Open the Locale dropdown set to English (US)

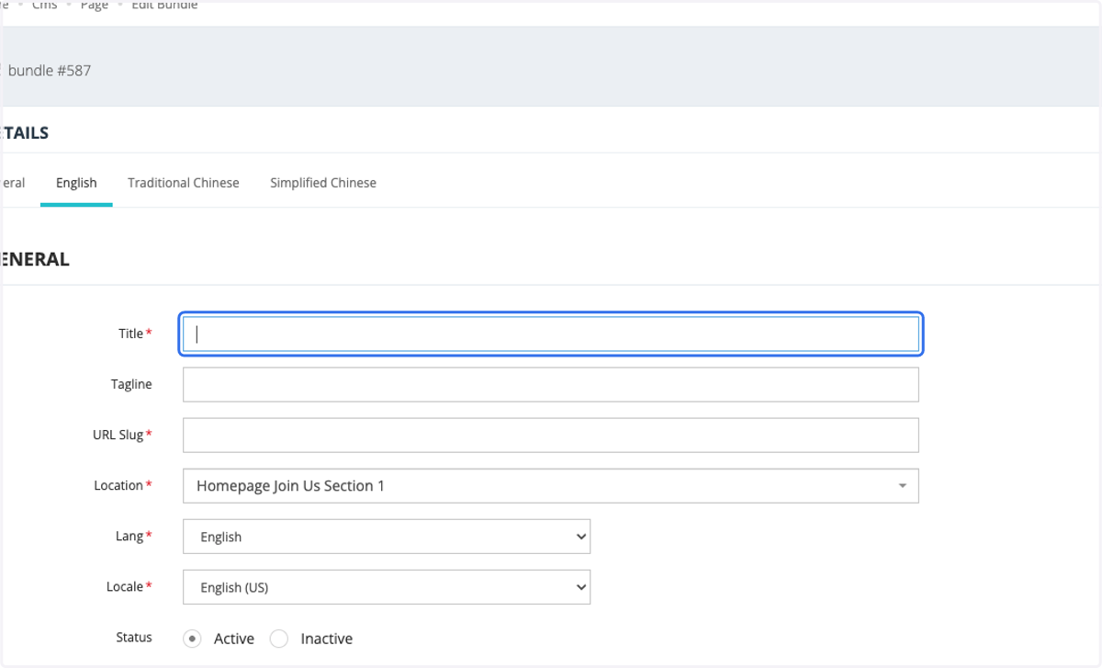tap(387, 587)
